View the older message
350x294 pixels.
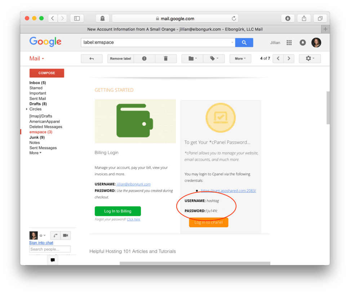click(x=289, y=58)
